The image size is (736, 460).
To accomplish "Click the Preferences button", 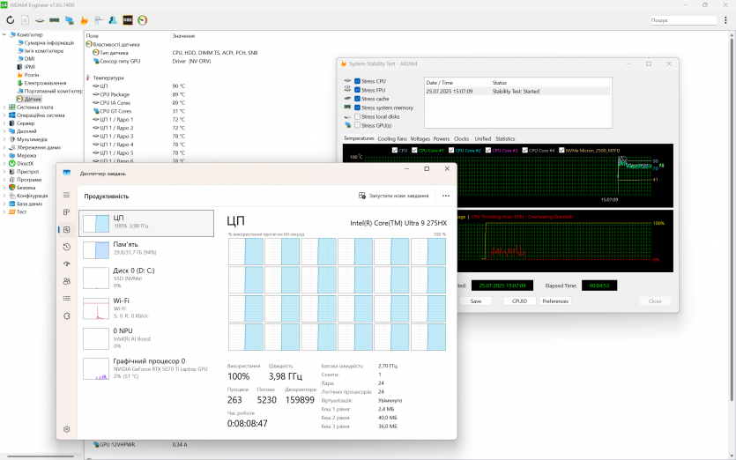I will (555, 300).
